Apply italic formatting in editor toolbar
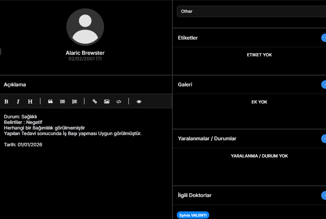 click(x=18, y=102)
